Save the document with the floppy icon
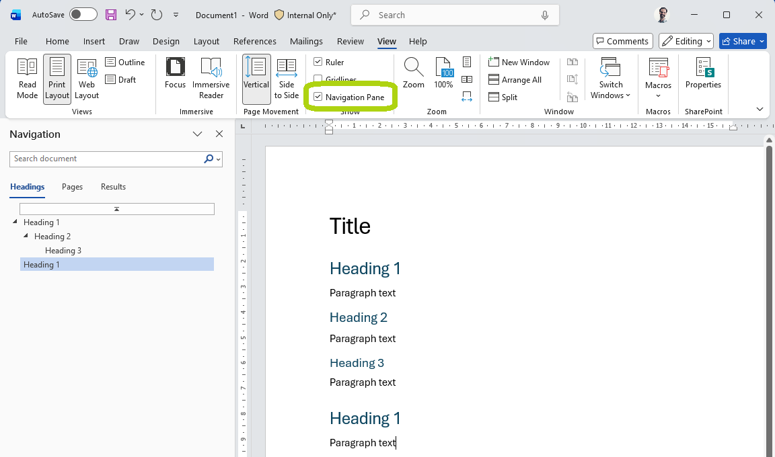Image resolution: width=775 pixels, height=457 pixels. click(111, 15)
